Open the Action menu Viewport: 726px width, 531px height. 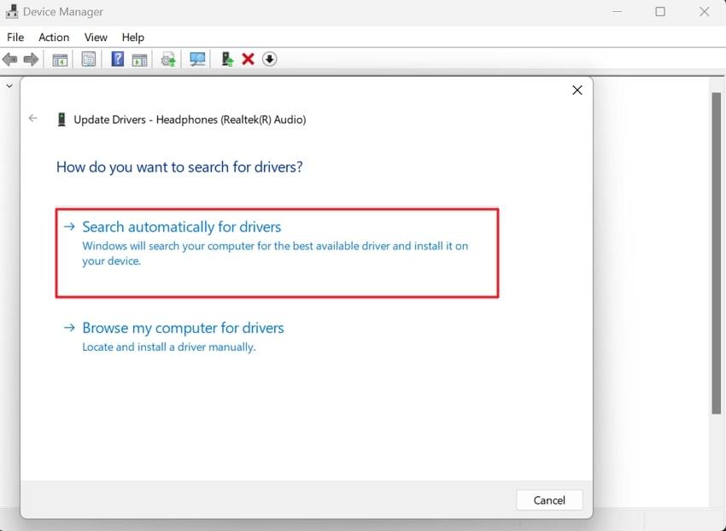tap(54, 38)
